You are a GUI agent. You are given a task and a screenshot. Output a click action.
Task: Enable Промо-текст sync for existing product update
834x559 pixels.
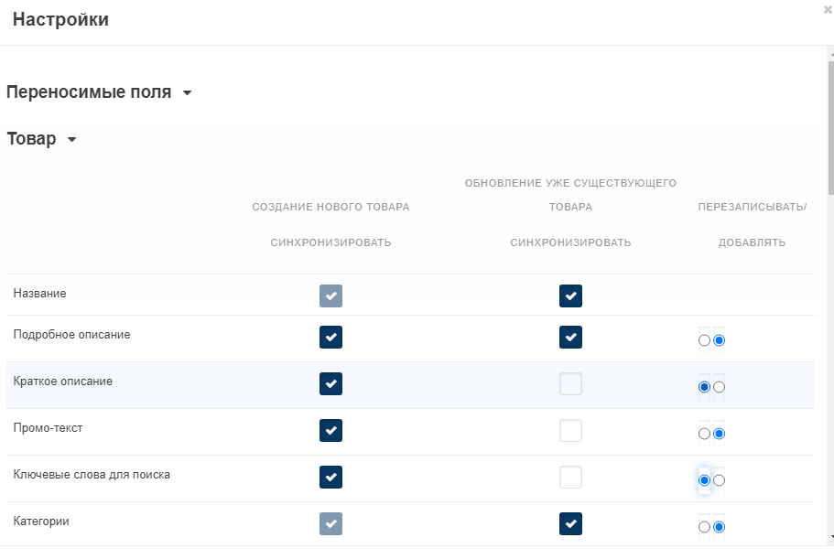point(570,430)
